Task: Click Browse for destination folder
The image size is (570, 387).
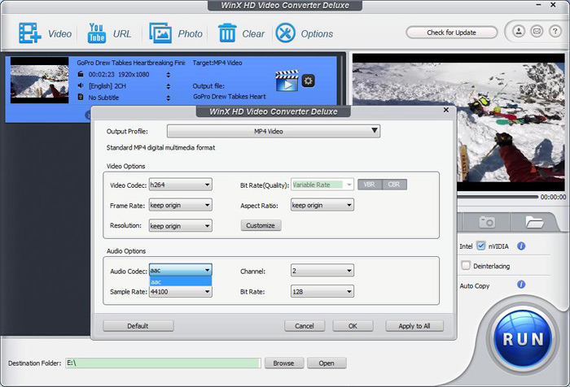Action: click(x=284, y=363)
